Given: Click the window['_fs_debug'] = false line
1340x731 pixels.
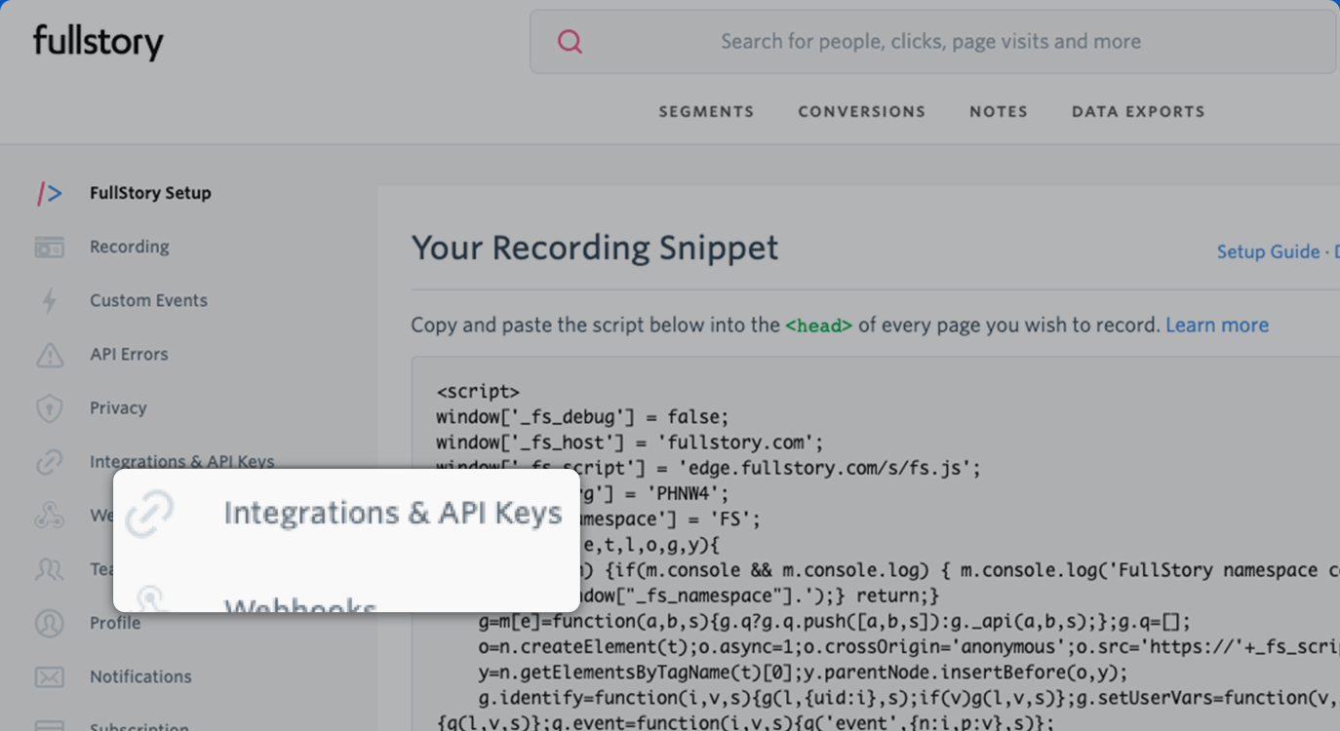Looking at the screenshot, I should pyautogui.click(x=582, y=417).
